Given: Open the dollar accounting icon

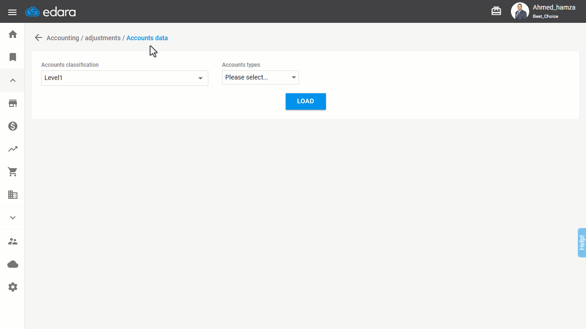Looking at the screenshot, I should click(x=13, y=126).
